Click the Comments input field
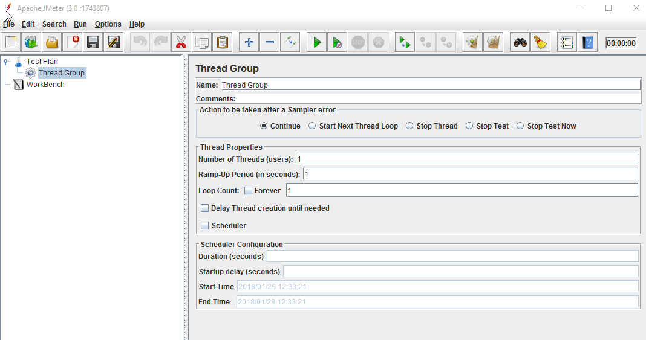Viewport: 646px width, 340px height. (439, 98)
